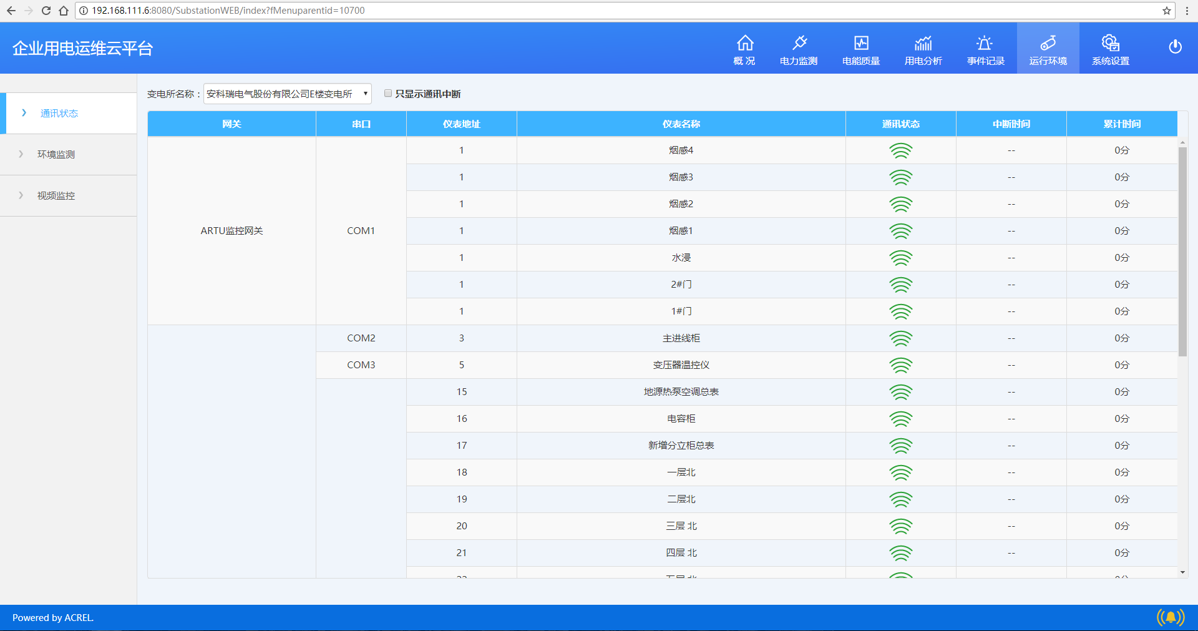Image resolution: width=1198 pixels, height=631 pixels.
Task: Click meter address 15 cell
Action: tap(462, 392)
